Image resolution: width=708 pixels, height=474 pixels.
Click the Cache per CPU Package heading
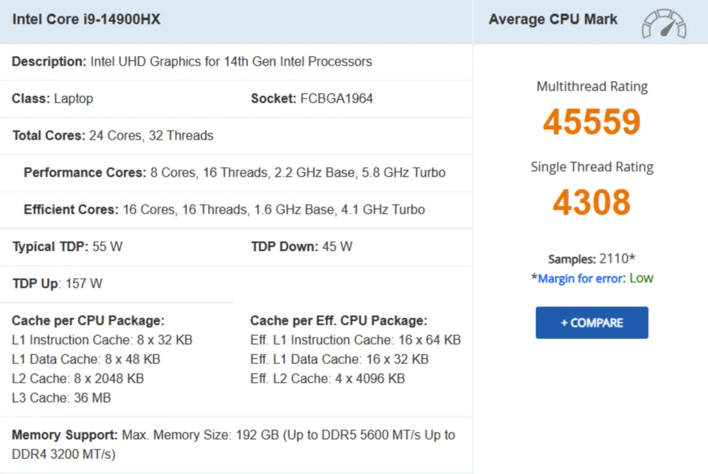(88, 320)
